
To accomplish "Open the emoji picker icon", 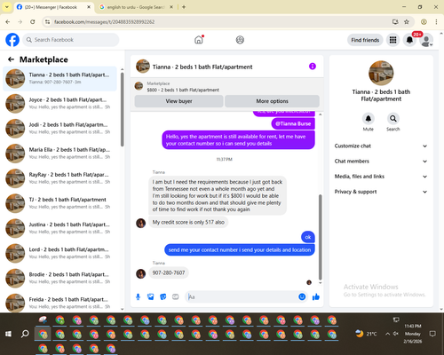I will pos(302,296).
